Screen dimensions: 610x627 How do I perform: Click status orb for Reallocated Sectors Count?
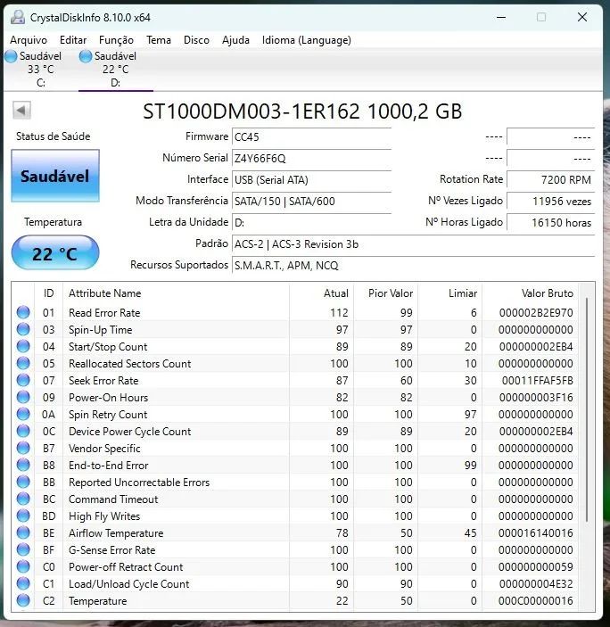click(23, 363)
